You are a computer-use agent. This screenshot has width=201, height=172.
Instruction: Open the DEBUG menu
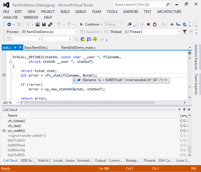tap(81, 12)
